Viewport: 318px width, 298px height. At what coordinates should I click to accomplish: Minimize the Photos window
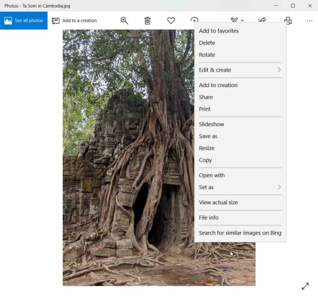pyautogui.click(x=276, y=5)
